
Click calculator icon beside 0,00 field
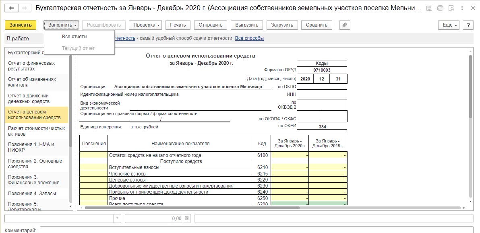[187, 219]
